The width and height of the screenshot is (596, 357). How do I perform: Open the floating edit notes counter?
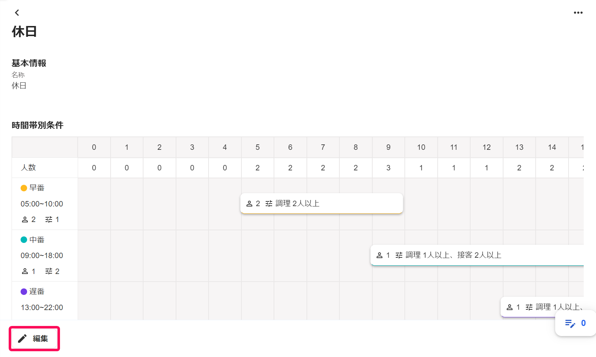coord(575,323)
